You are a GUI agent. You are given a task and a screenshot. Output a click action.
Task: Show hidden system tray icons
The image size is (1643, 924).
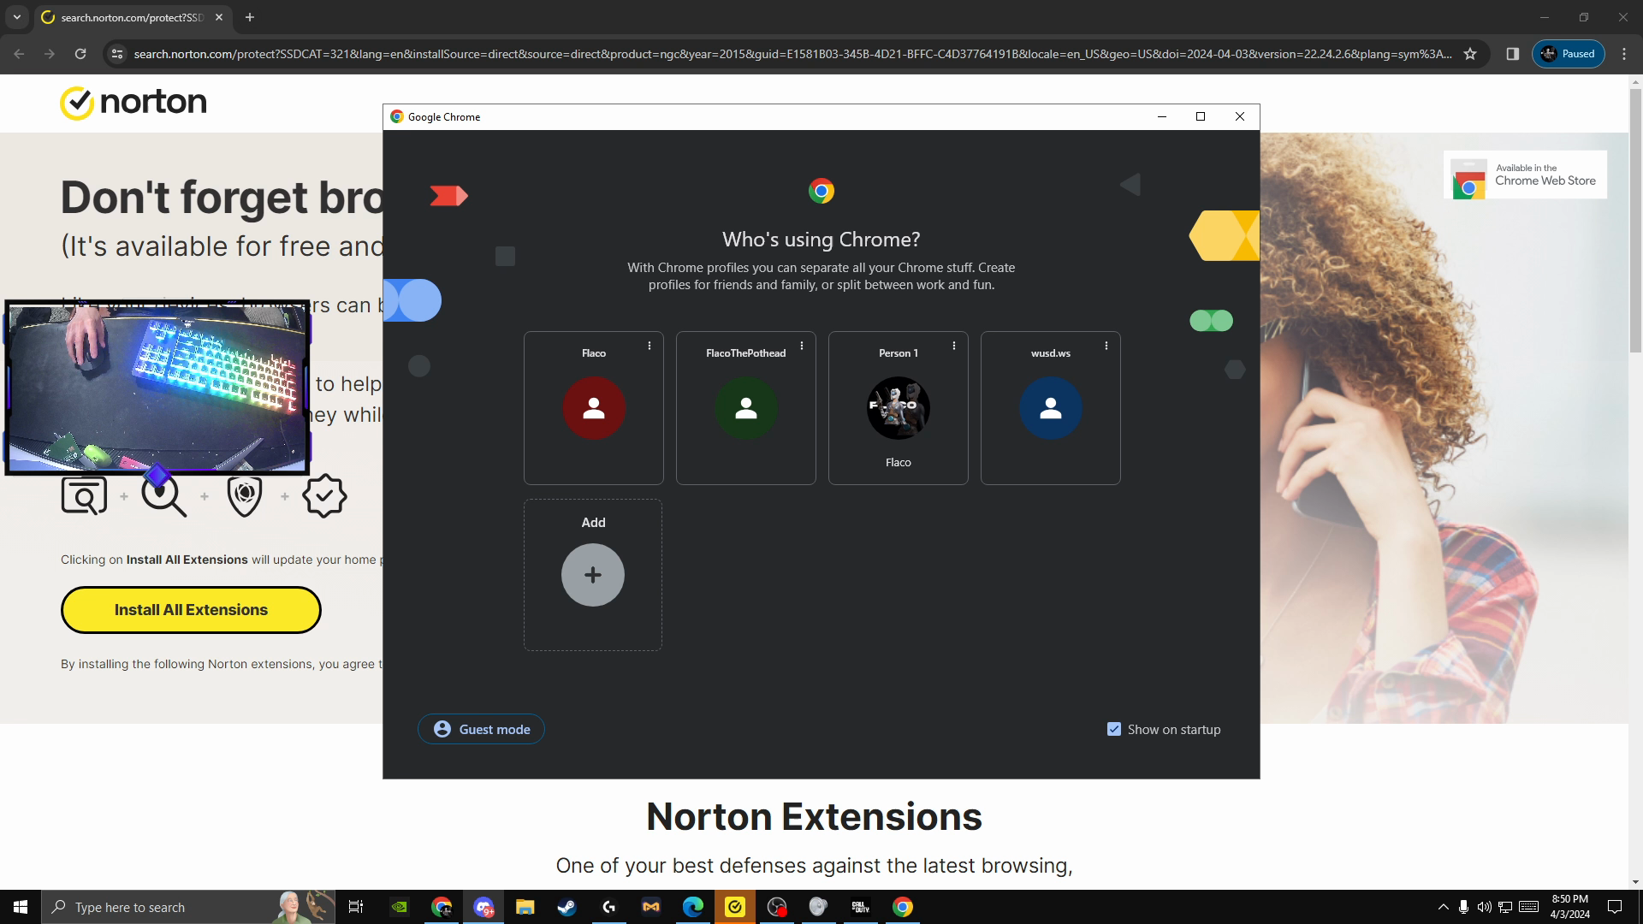click(1444, 907)
